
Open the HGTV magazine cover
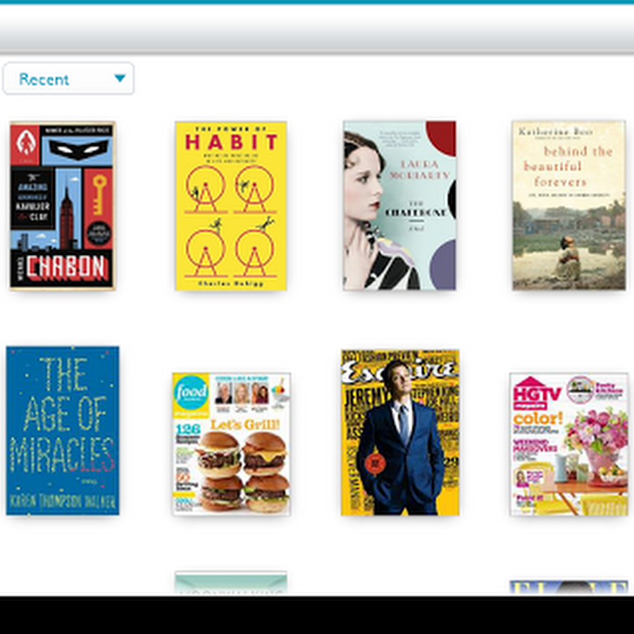pos(569,445)
